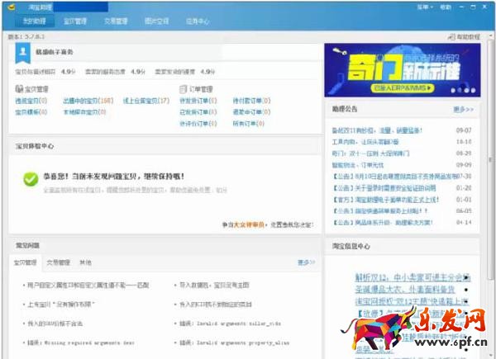Screen dimensions: 496x359
Task: Select the 其他 tab under 常见问题
Action: click(x=85, y=262)
